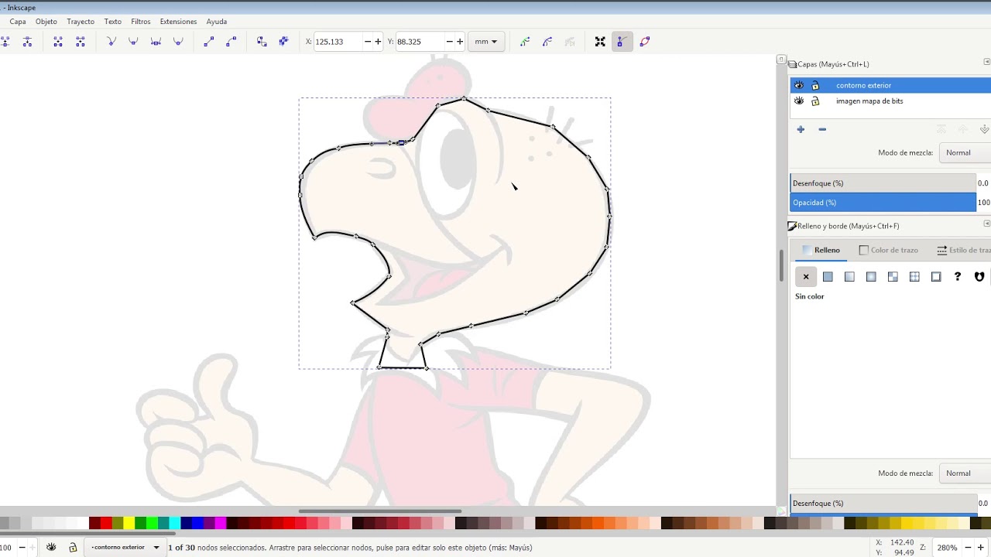Select pattern fill icon
Image resolution: width=991 pixels, height=557 pixels.
tap(914, 276)
